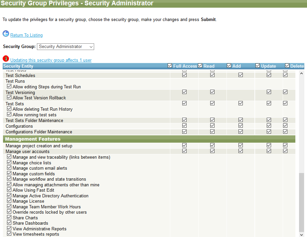Uncheck Allow editing Steps during Test Run

click(x=9, y=87)
